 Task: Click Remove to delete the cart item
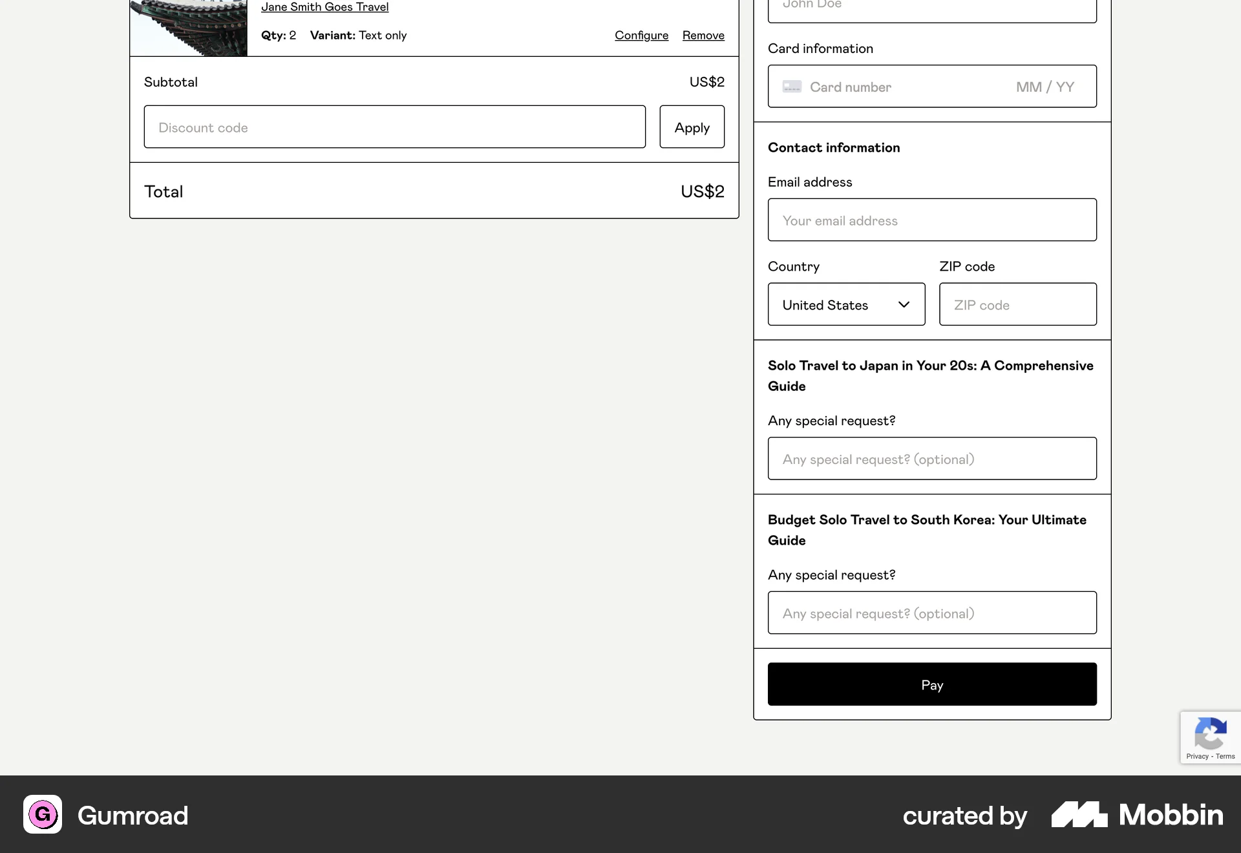pos(703,35)
